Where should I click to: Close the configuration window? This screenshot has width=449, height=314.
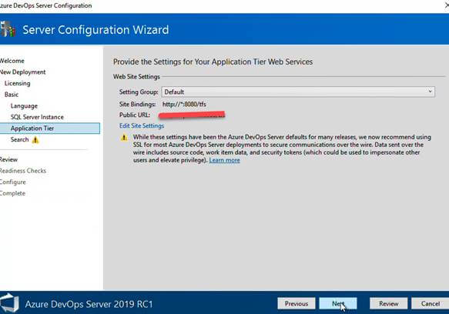tap(447, 5)
